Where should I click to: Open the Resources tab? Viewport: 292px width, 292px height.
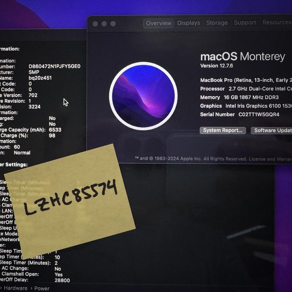pyautogui.click(x=277, y=22)
